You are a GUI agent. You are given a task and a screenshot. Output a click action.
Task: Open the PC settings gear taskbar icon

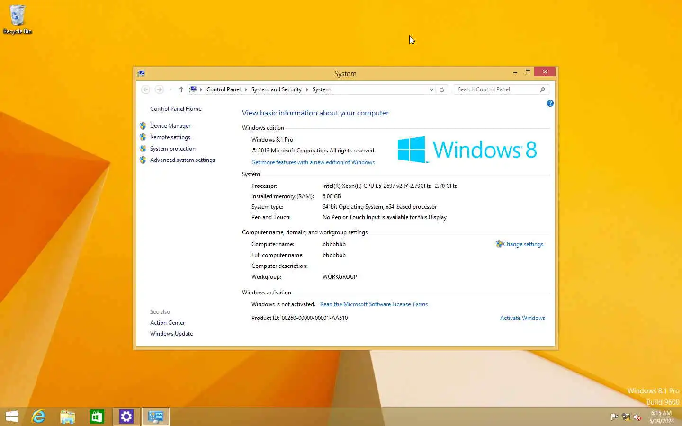tap(126, 417)
